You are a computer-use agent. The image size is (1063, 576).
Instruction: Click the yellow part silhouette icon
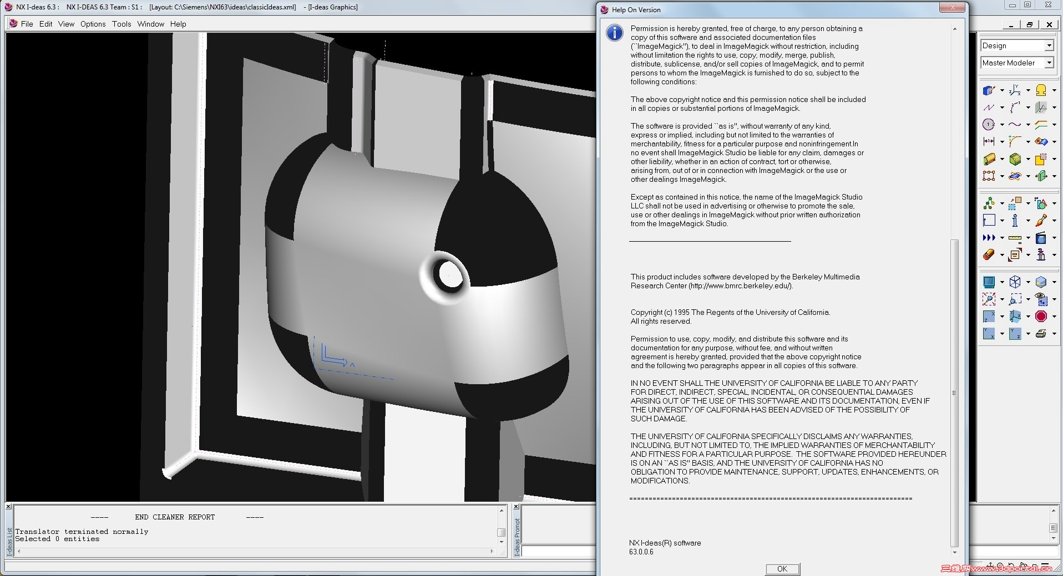tap(1041, 90)
